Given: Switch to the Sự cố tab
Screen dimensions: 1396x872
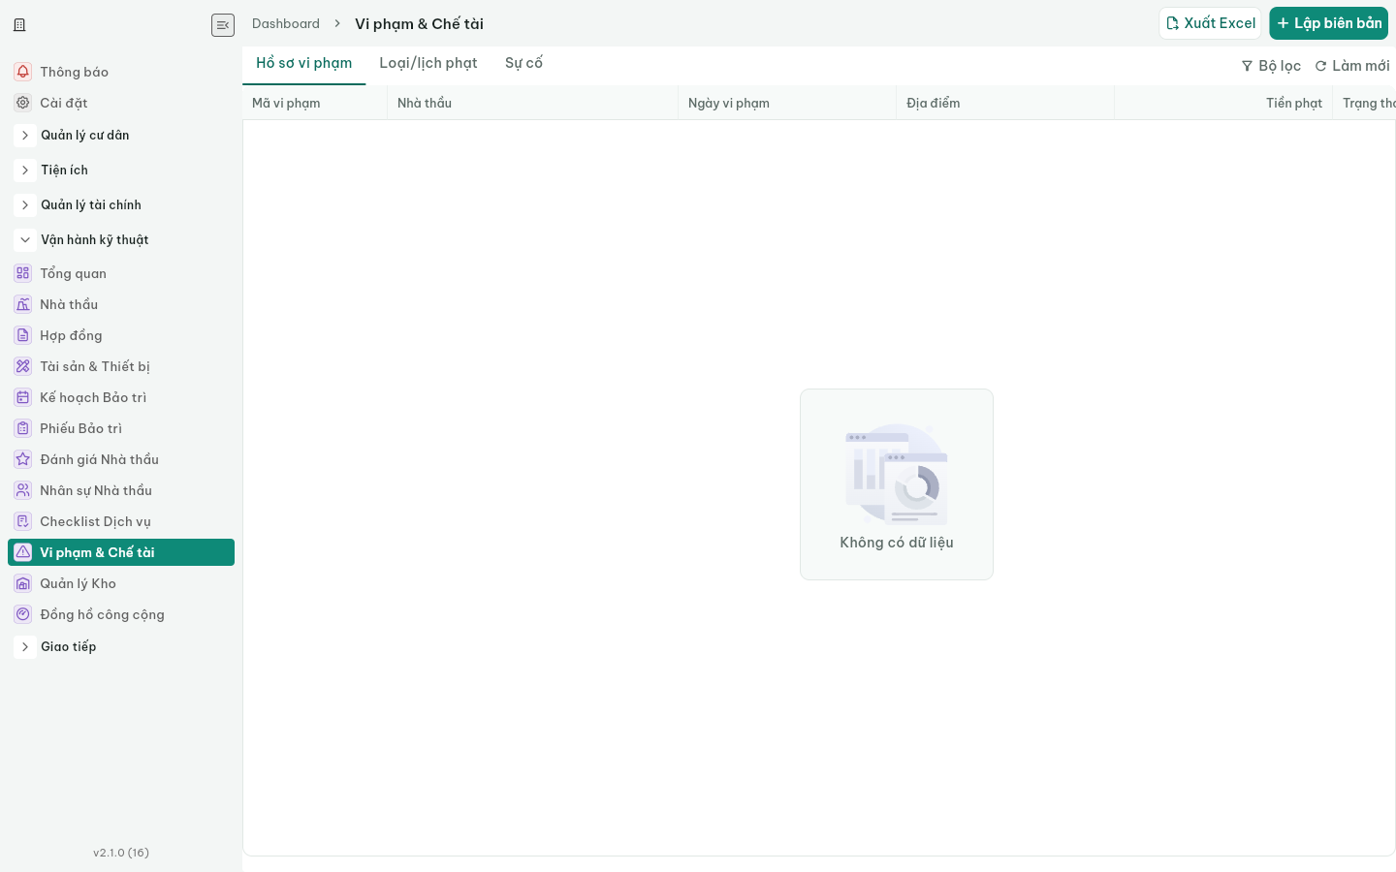Looking at the screenshot, I should point(523,64).
